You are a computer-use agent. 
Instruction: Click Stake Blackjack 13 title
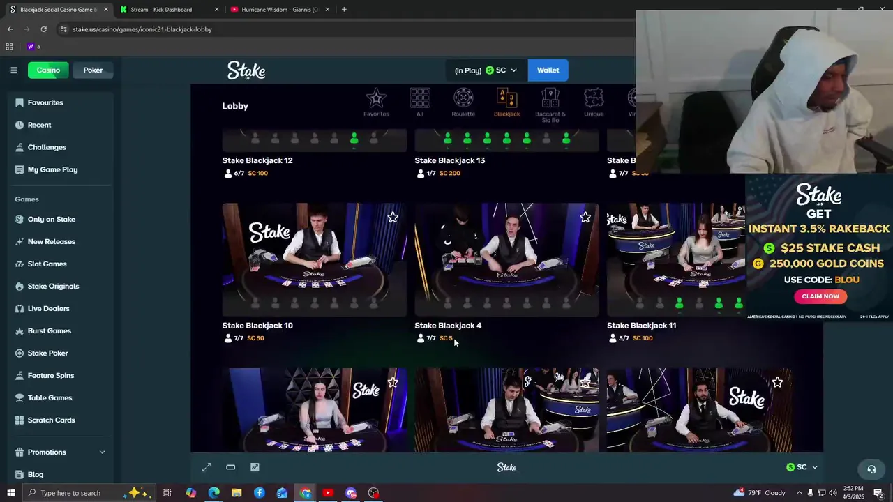click(449, 160)
